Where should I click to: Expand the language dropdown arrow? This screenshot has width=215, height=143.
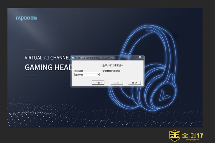pos(98,75)
